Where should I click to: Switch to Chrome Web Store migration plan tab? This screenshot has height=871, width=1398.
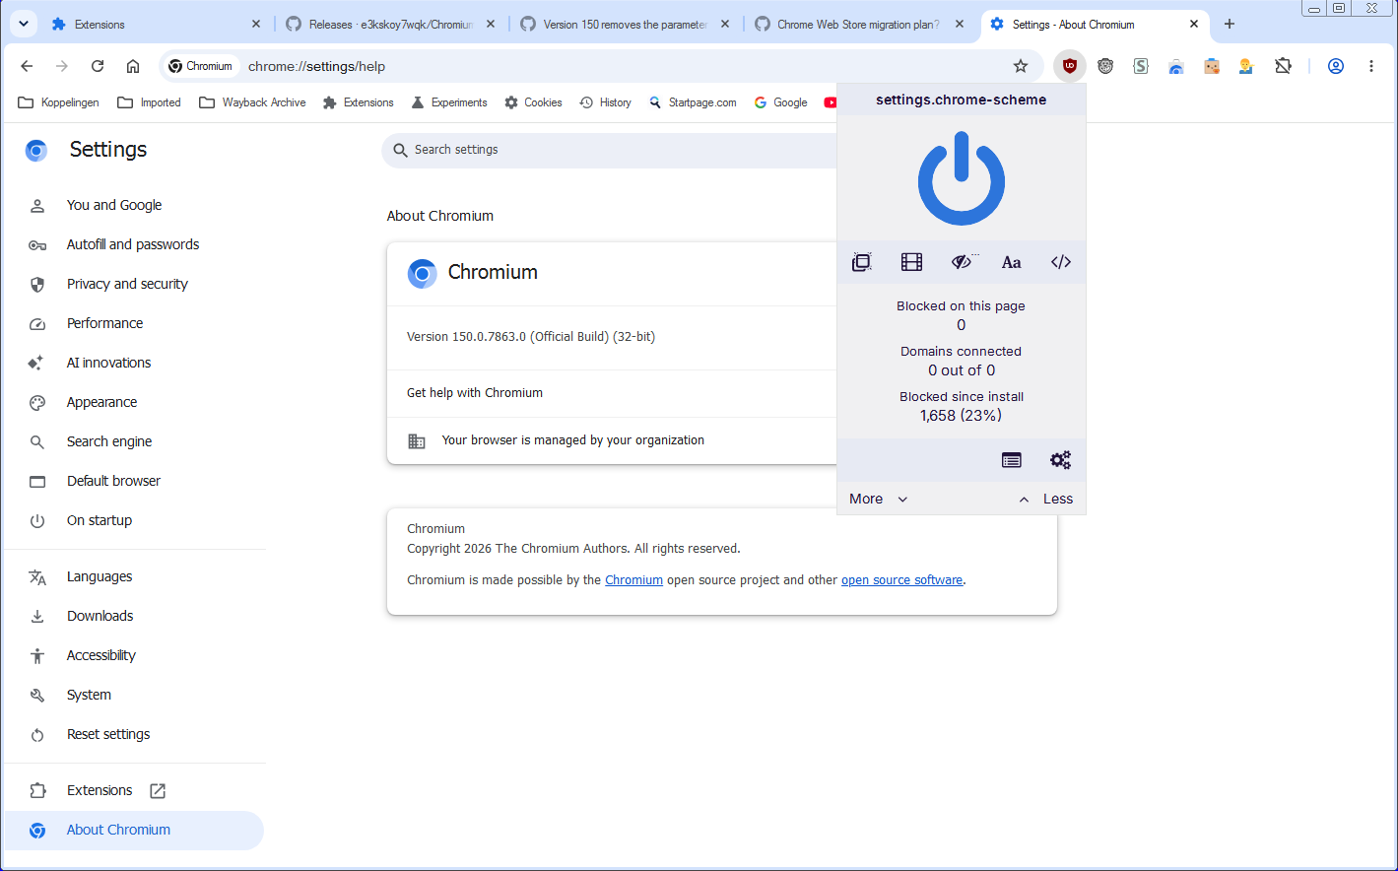[x=859, y=24]
